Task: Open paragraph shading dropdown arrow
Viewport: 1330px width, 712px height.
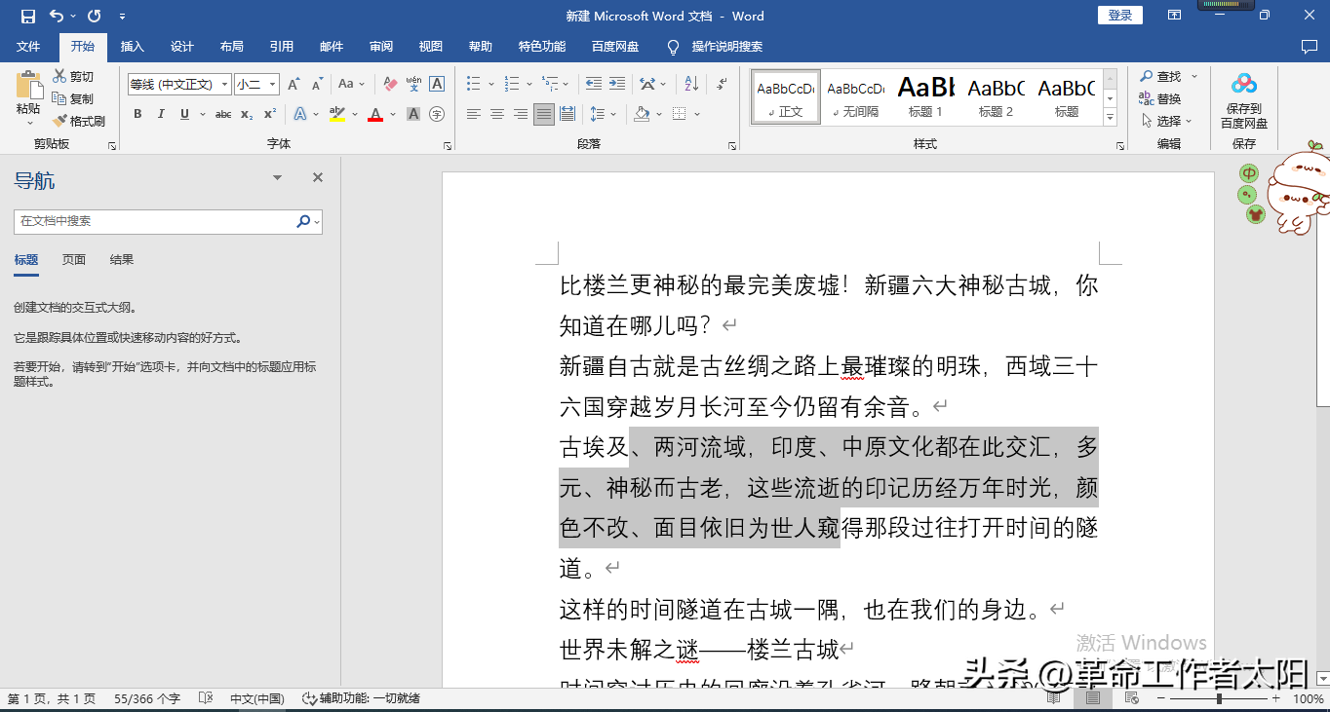Action: [x=659, y=114]
